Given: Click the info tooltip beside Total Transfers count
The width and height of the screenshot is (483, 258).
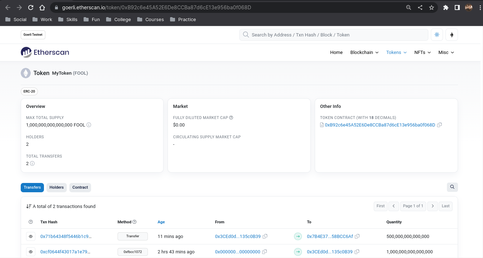Looking at the screenshot, I should [x=31, y=163].
